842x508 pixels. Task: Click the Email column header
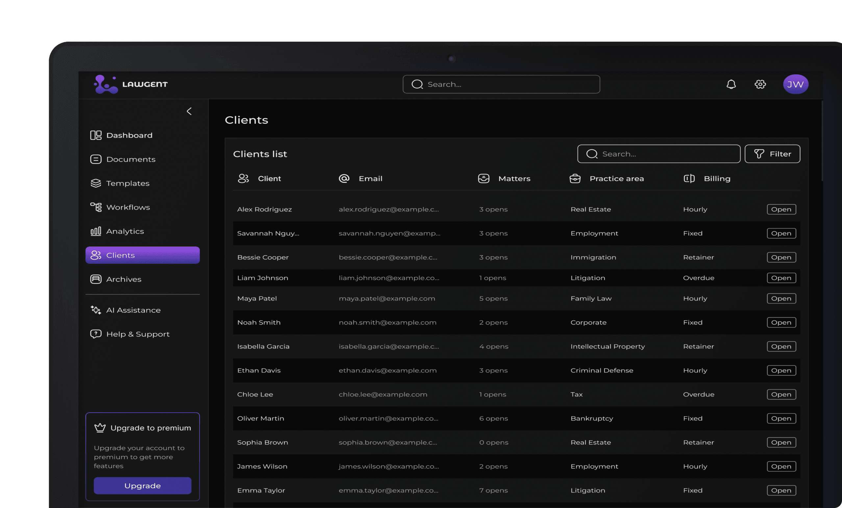370,179
